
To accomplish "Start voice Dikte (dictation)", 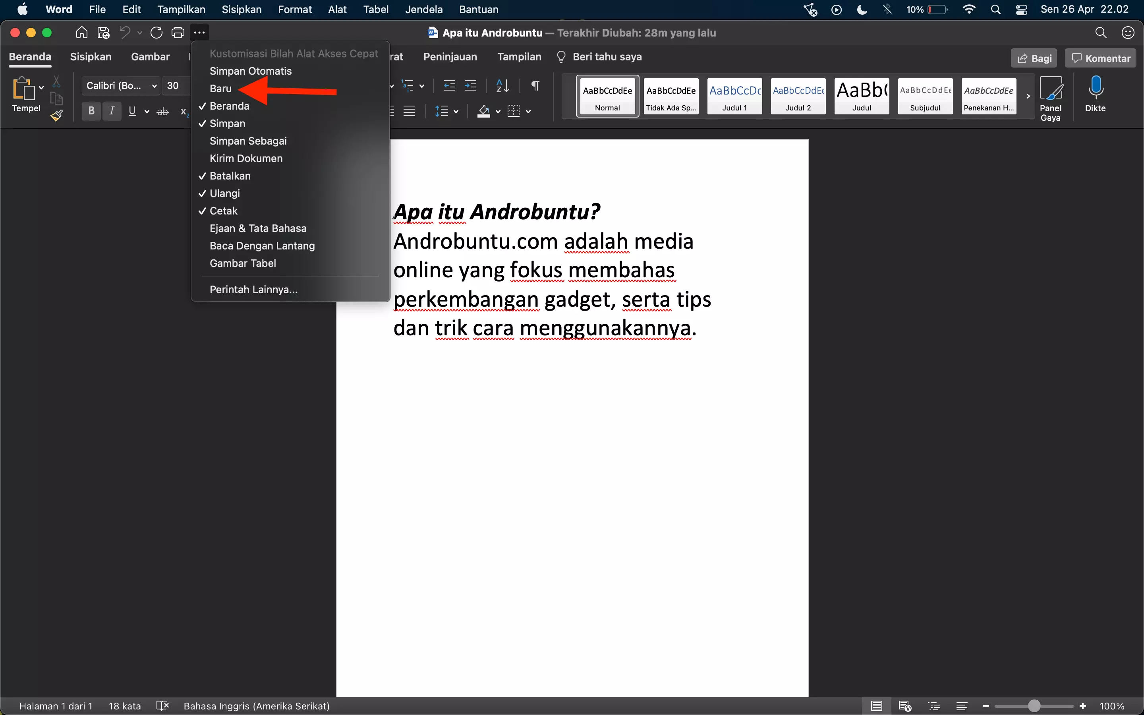I will (x=1096, y=92).
